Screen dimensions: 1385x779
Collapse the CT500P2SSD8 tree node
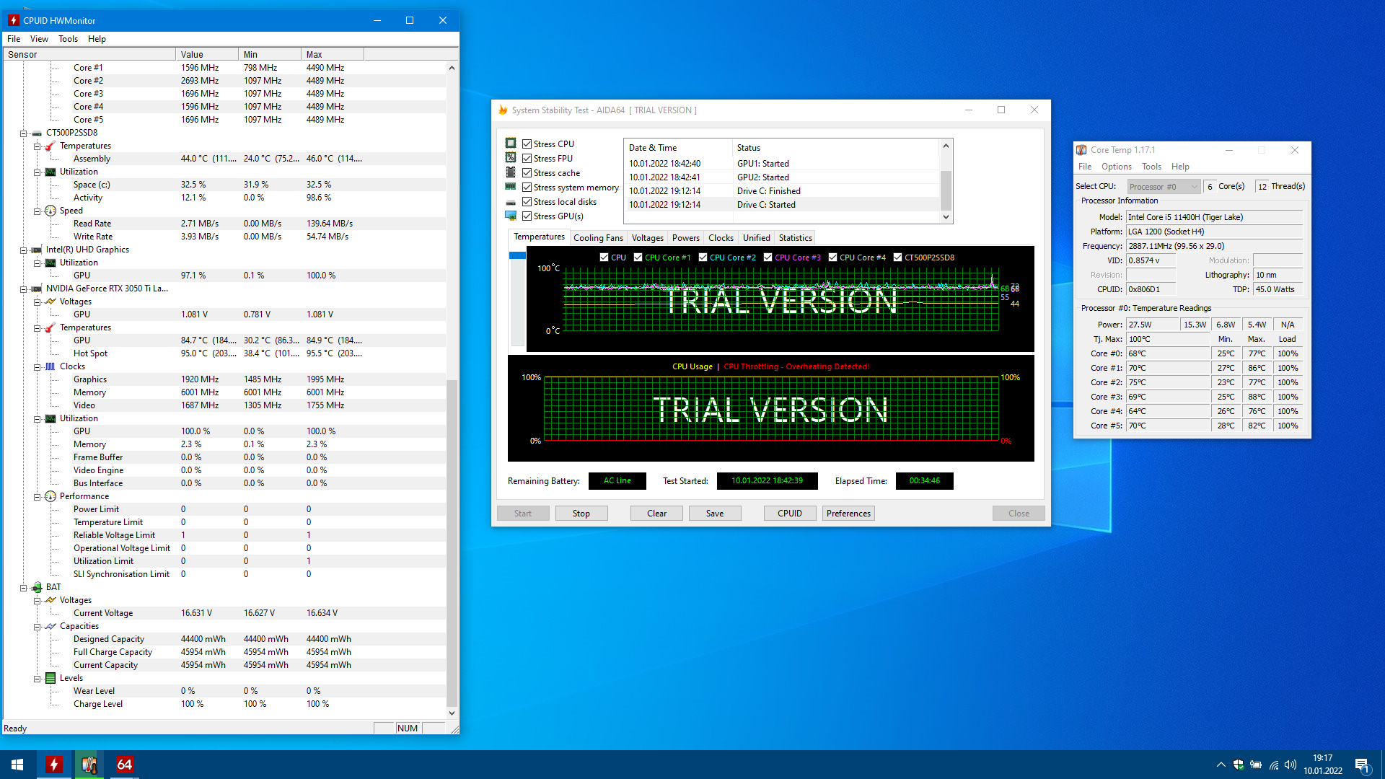pyautogui.click(x=23, y=133)
